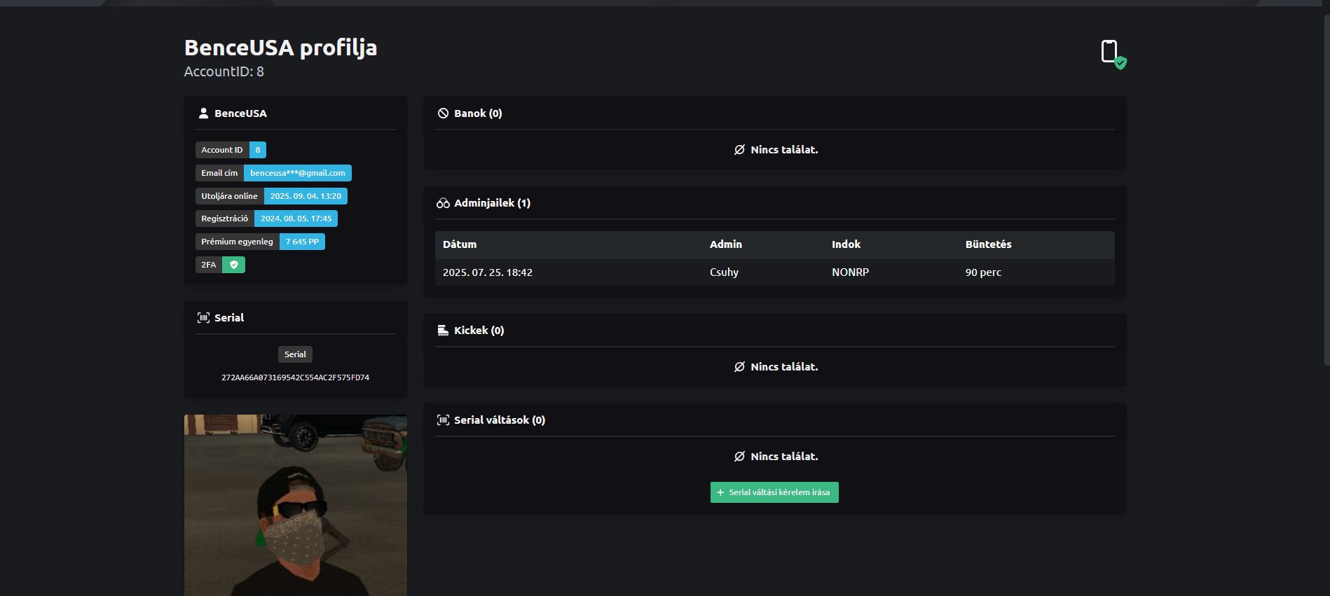The width and height of the screenshot is (1330, 596).
Task: Select the NONRP adminjail row
Action: point(774,272)
